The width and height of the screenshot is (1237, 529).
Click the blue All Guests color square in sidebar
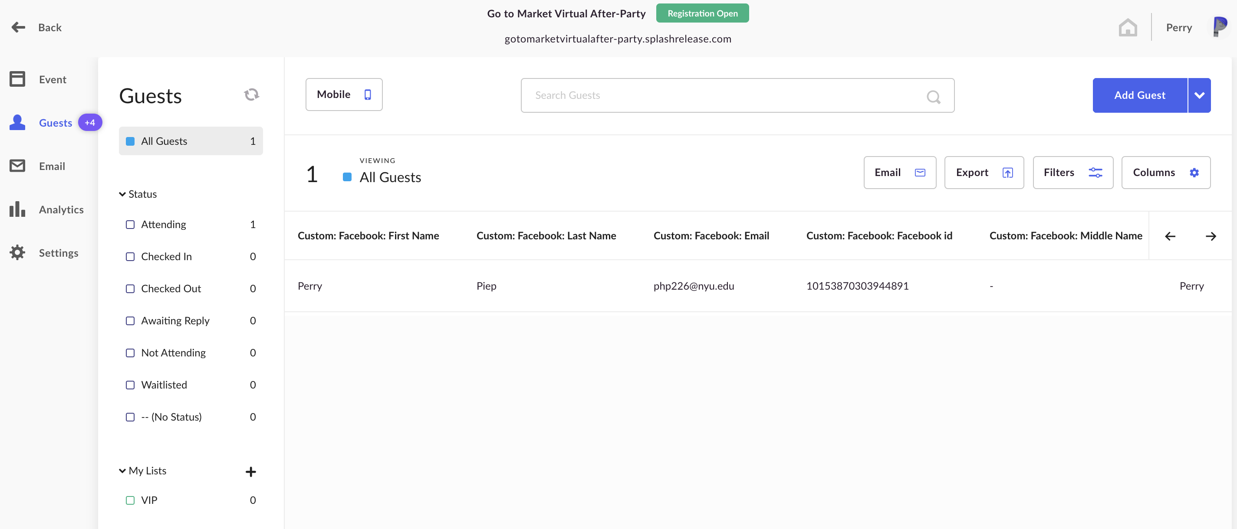[130, 141]
